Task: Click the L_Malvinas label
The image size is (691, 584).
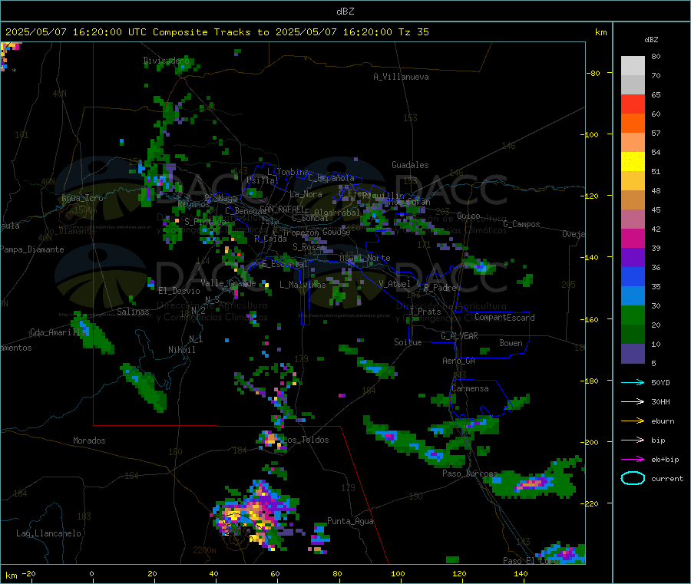Action: (x=303, y=285)
